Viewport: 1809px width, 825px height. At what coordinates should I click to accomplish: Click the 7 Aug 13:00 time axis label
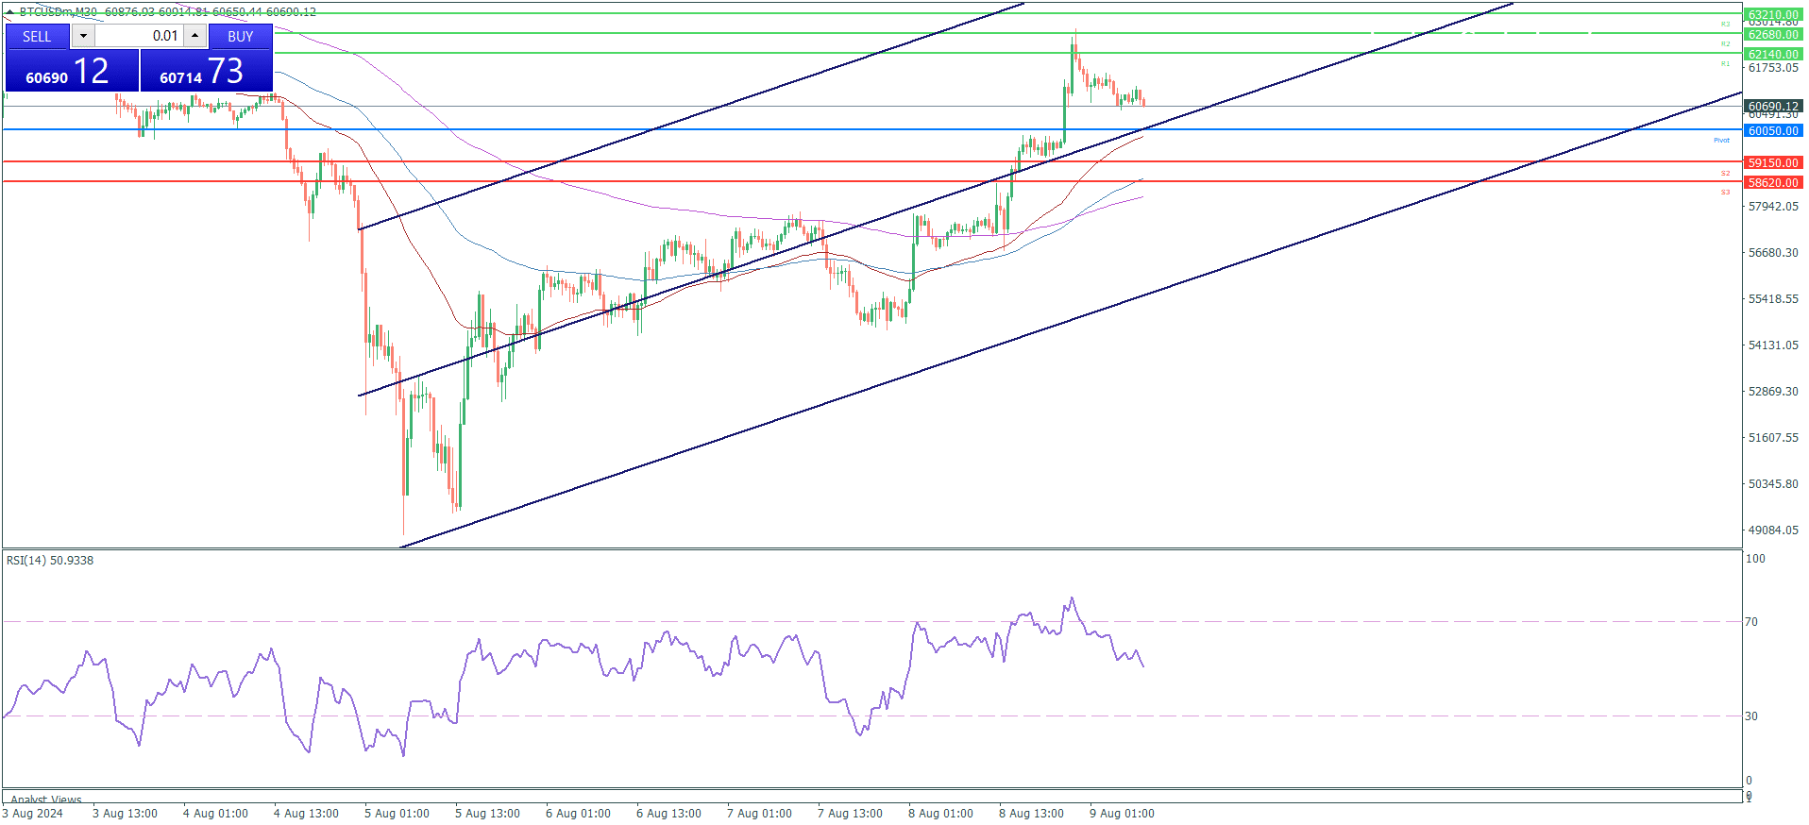point(850,814)
